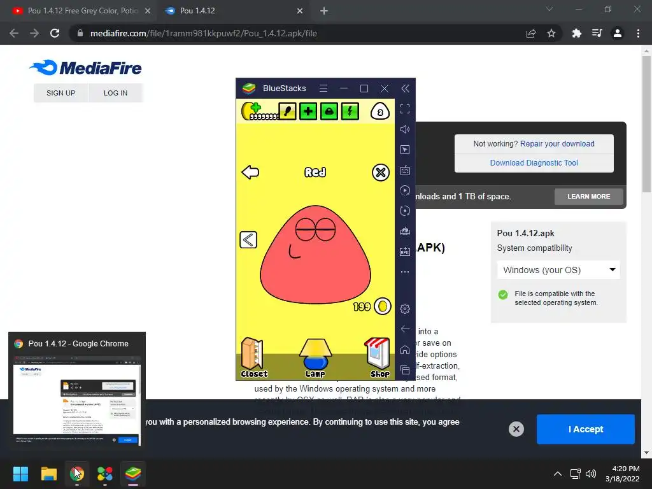Show hidden system tray icons chevron
Screen dimensions: 652x489
click(x=558, y=474)
